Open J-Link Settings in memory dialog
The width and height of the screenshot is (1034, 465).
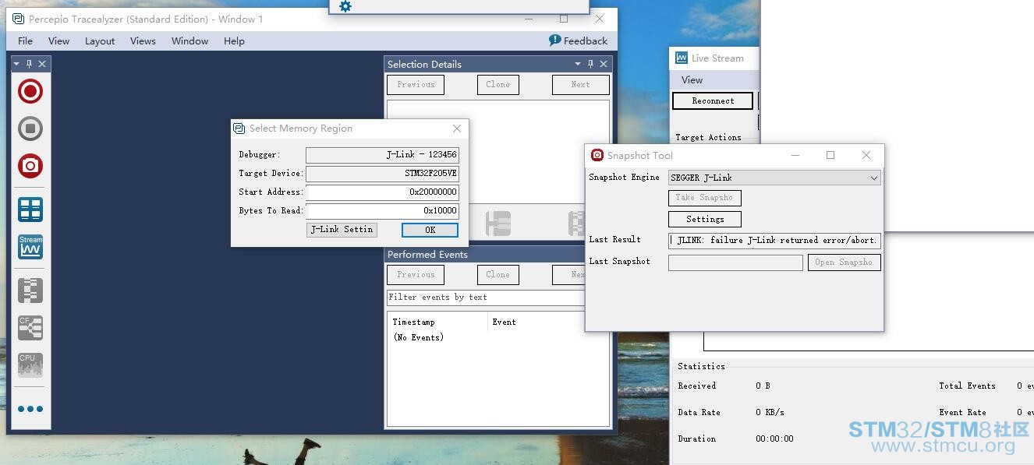click(x=342, y=230)
